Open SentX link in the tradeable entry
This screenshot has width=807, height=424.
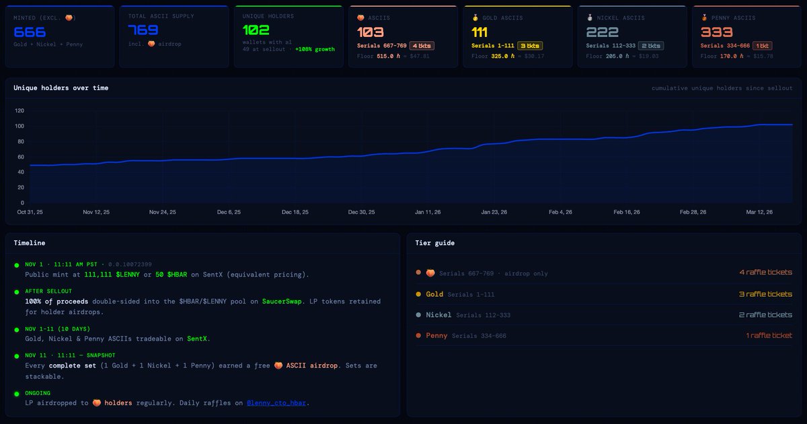click(x=198, y=339)
